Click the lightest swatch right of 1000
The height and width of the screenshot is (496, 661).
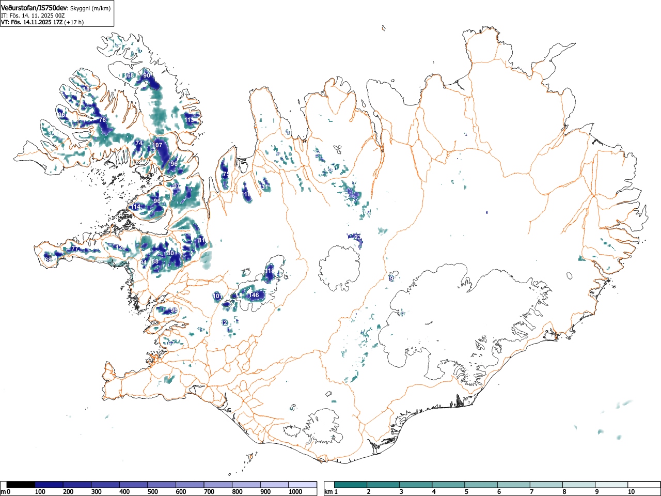[x=303, y=485]
